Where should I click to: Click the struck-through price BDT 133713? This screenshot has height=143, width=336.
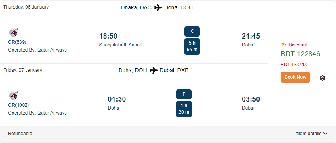coord(294,65)
